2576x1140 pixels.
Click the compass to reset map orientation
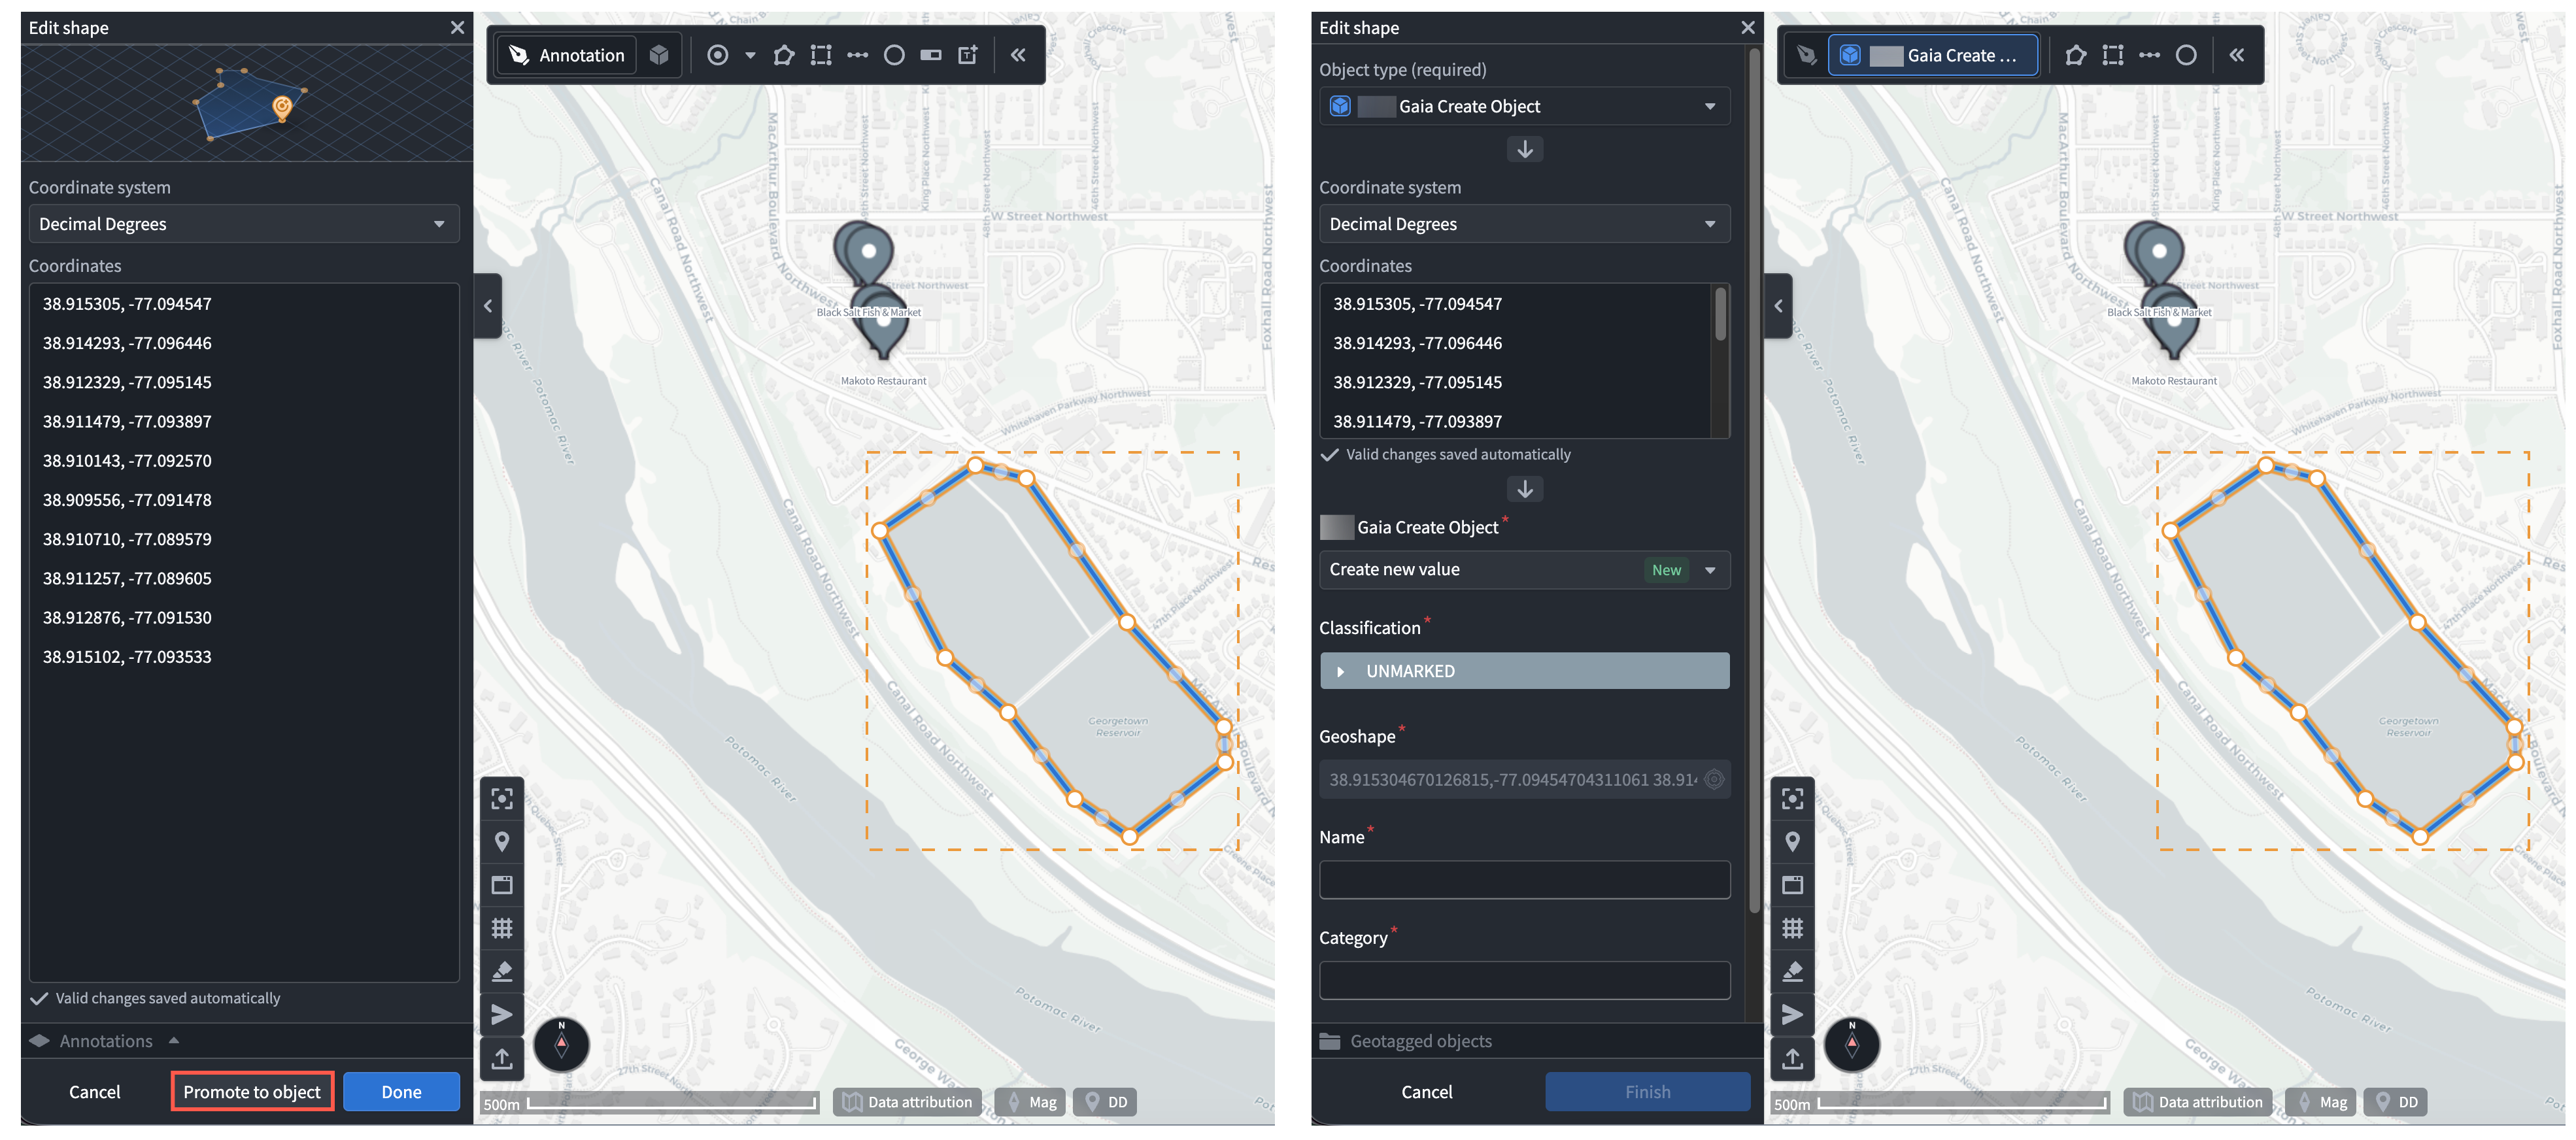point(561,1044)
